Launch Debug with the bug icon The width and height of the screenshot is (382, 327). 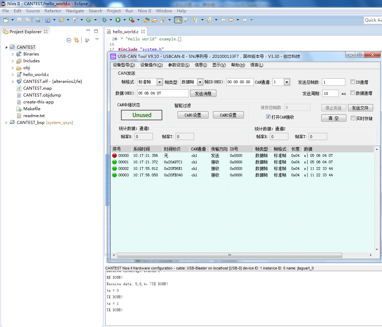(x=105, y=20)
